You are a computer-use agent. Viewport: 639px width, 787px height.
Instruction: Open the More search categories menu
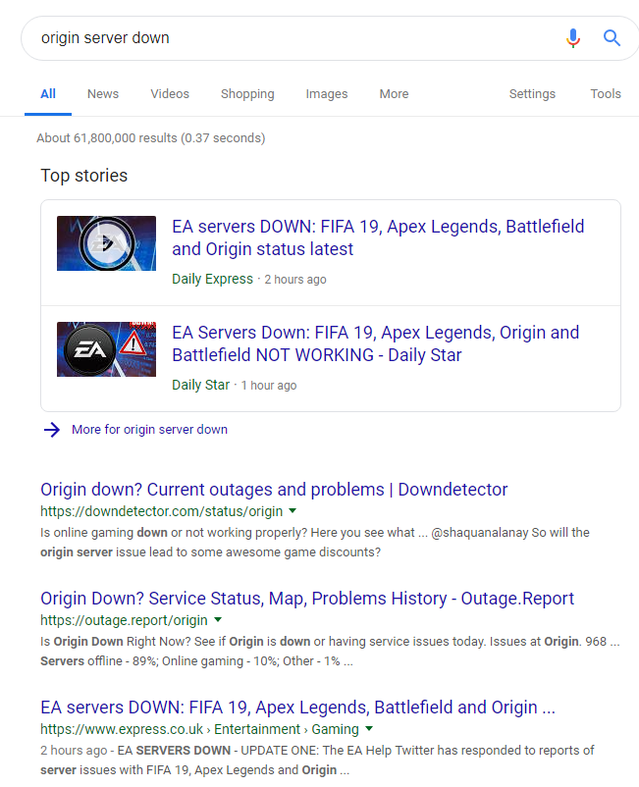394,94
